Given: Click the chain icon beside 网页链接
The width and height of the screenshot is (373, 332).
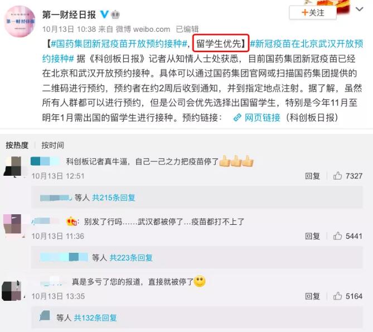Looking at the screenshot, I should pyautogui.click(x=237, y=118).
